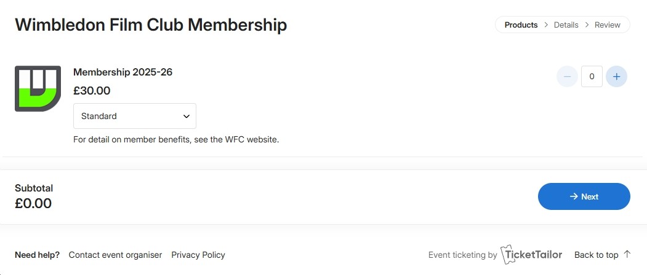Increase ticket quantity with the plus button
647x275 pixels.
(x=616, y=77)
